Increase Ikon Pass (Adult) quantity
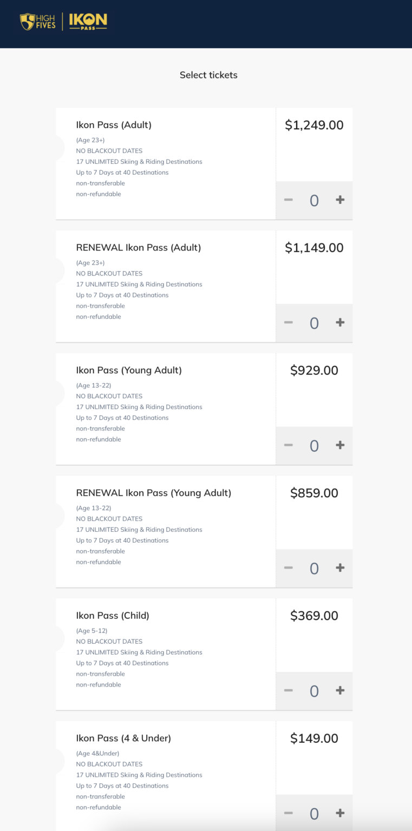The image size is (412, 831). (340, 200)
